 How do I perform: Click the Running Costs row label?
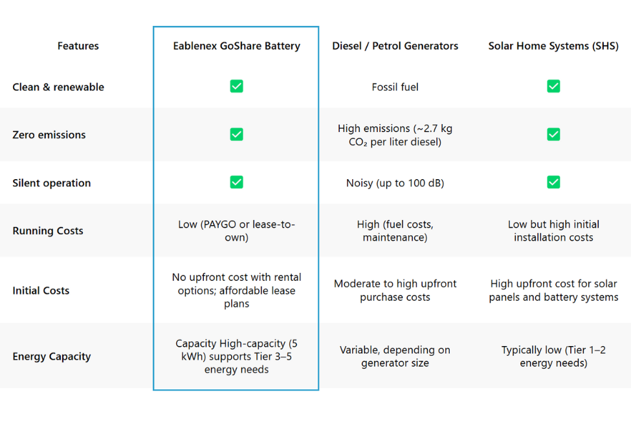pyautogui.click(x=48, y=230)
